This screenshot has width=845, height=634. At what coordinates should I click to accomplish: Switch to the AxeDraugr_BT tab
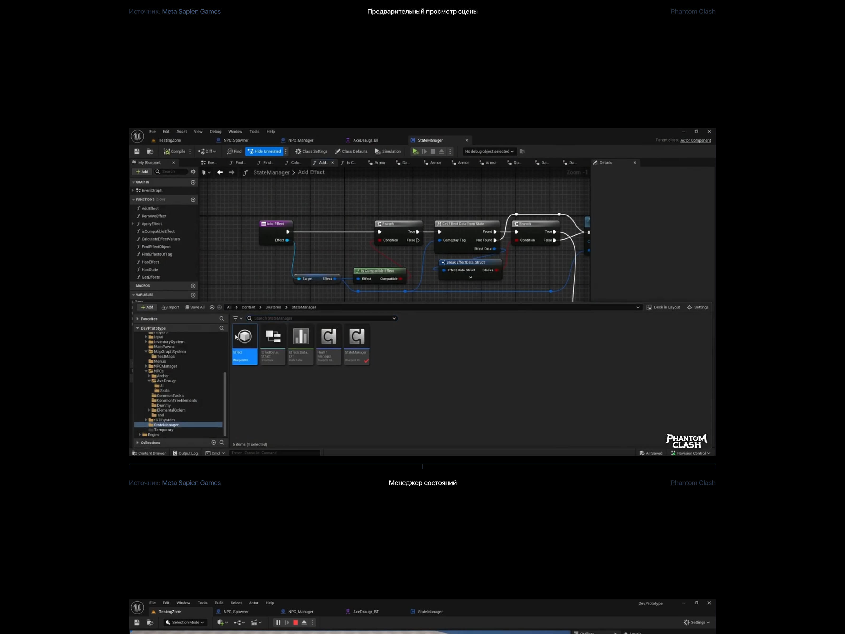[365, 140]
